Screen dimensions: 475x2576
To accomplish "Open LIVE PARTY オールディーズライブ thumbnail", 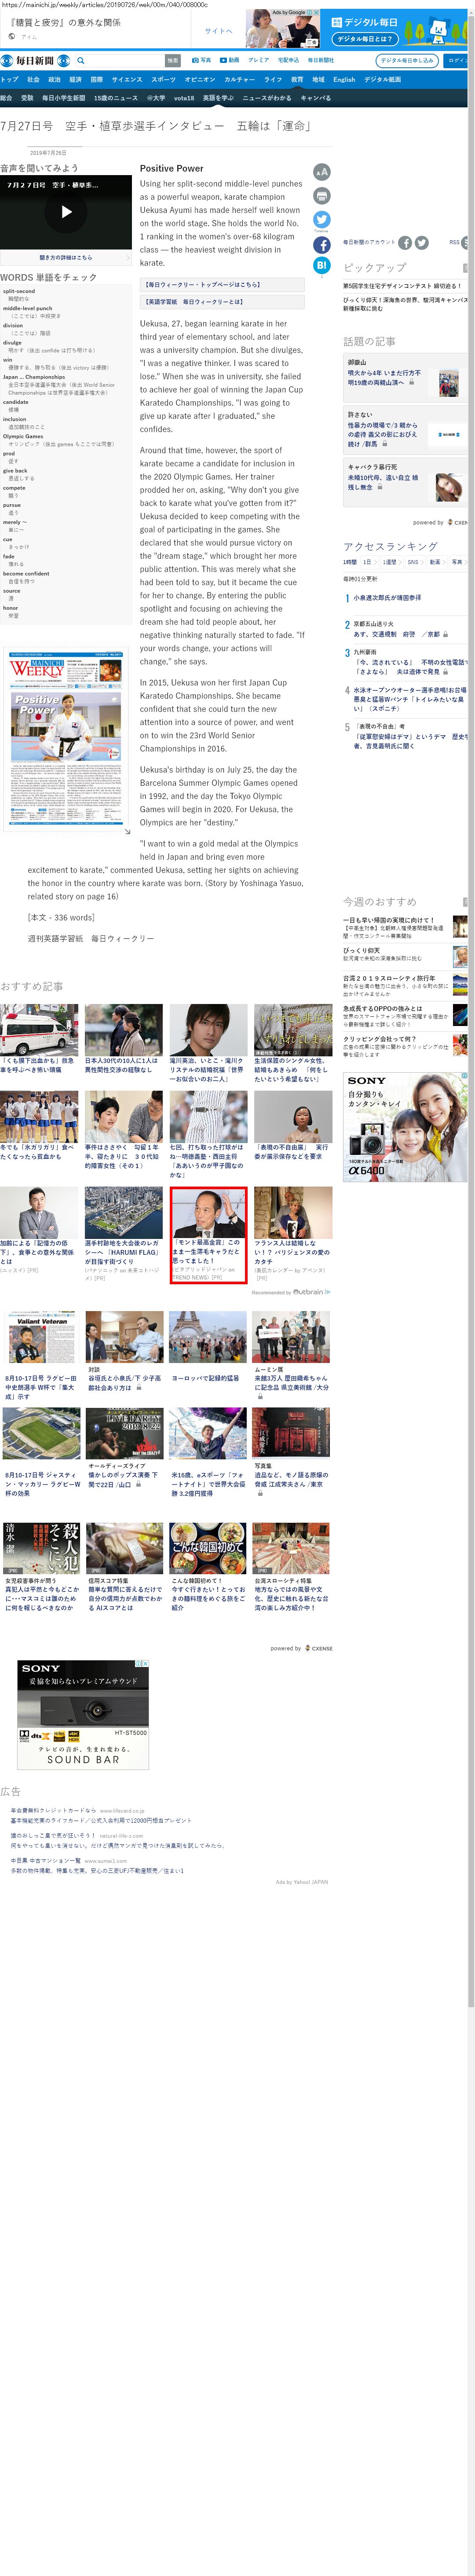I will pyautogui.click(x=124, y=1434).
